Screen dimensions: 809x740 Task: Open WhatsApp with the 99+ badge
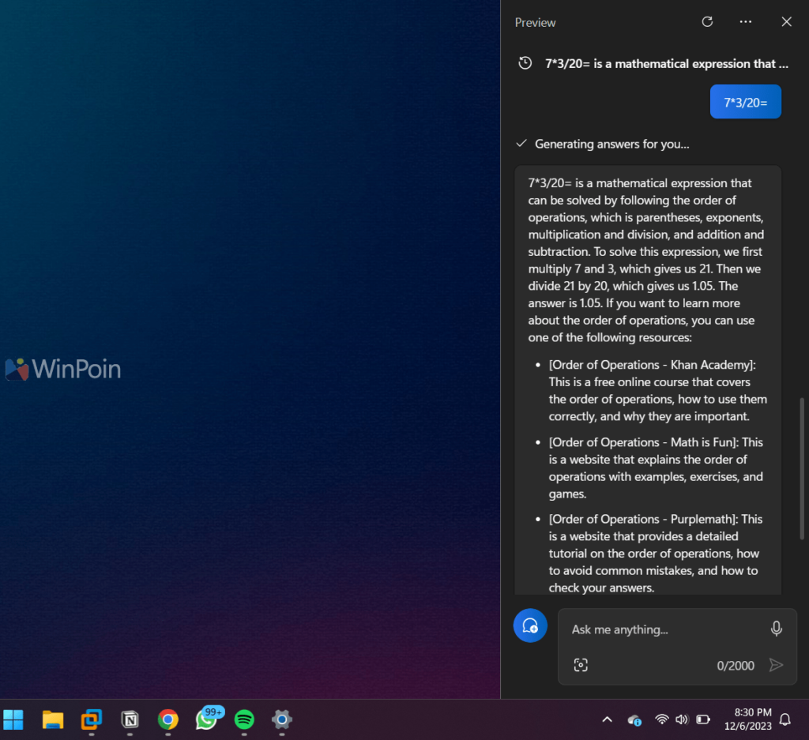(x=206, y=719)
